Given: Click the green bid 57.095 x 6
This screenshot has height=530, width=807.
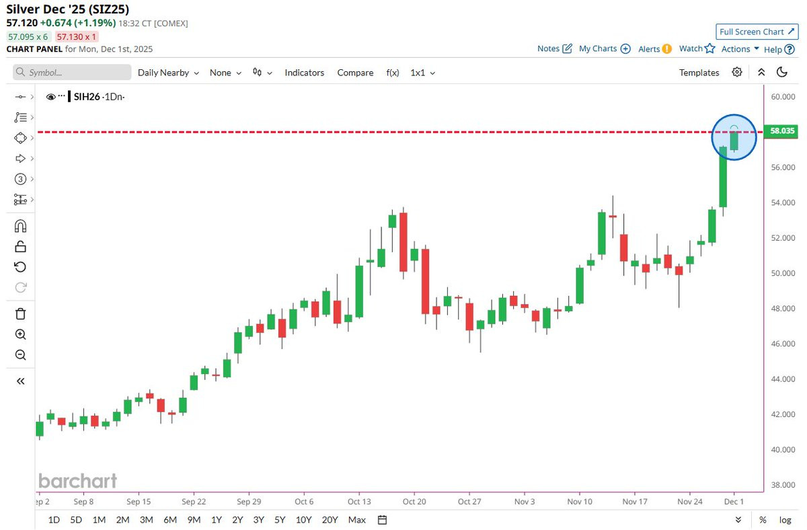Looking at the screenshot, I should pos(28,38).
